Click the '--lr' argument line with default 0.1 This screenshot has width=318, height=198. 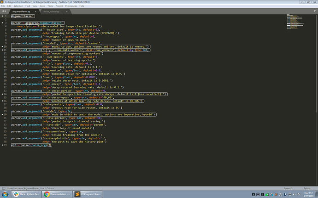[52, 64]
